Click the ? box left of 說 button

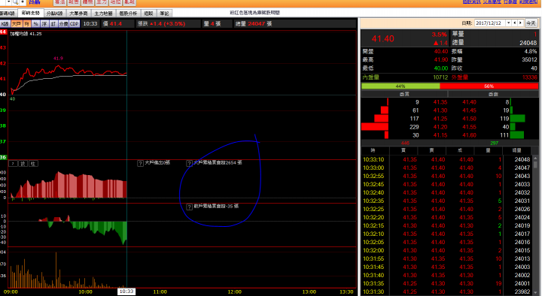coord(13,164)
